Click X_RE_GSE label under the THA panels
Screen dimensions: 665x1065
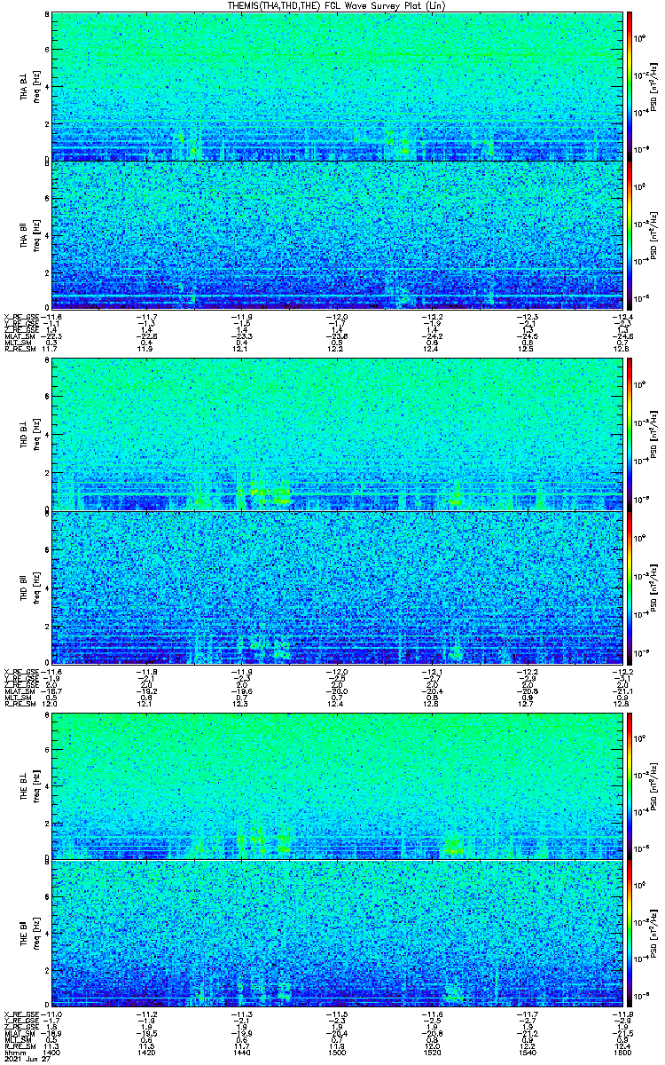coord(23,316)
